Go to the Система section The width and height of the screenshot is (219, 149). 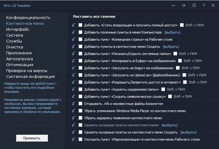pyautogui.click(x=15, y=35)
